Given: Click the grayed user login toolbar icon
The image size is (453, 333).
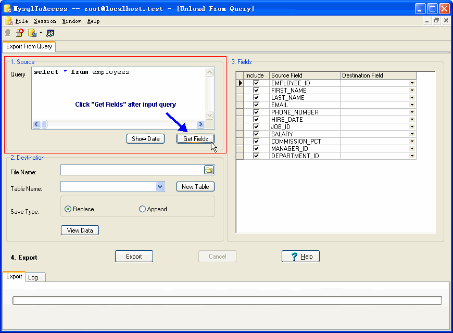Looking at the screenshot, I should [x=8, y=33].
